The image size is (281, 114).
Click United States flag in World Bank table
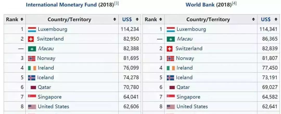171,107
